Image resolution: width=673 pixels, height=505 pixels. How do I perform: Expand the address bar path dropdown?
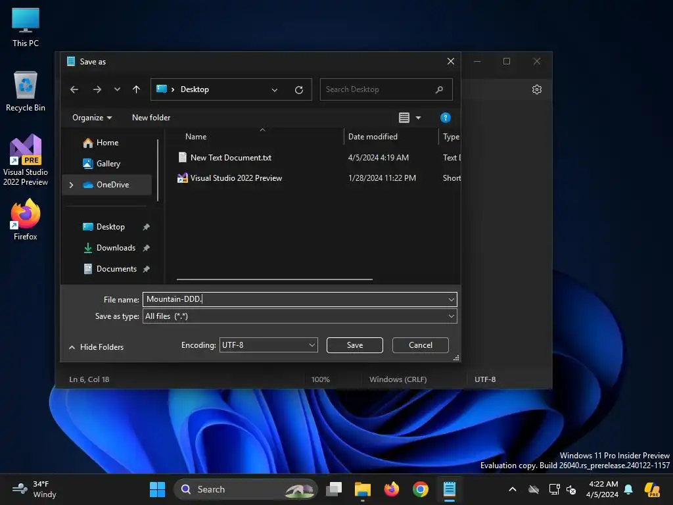tap(275, 89)
